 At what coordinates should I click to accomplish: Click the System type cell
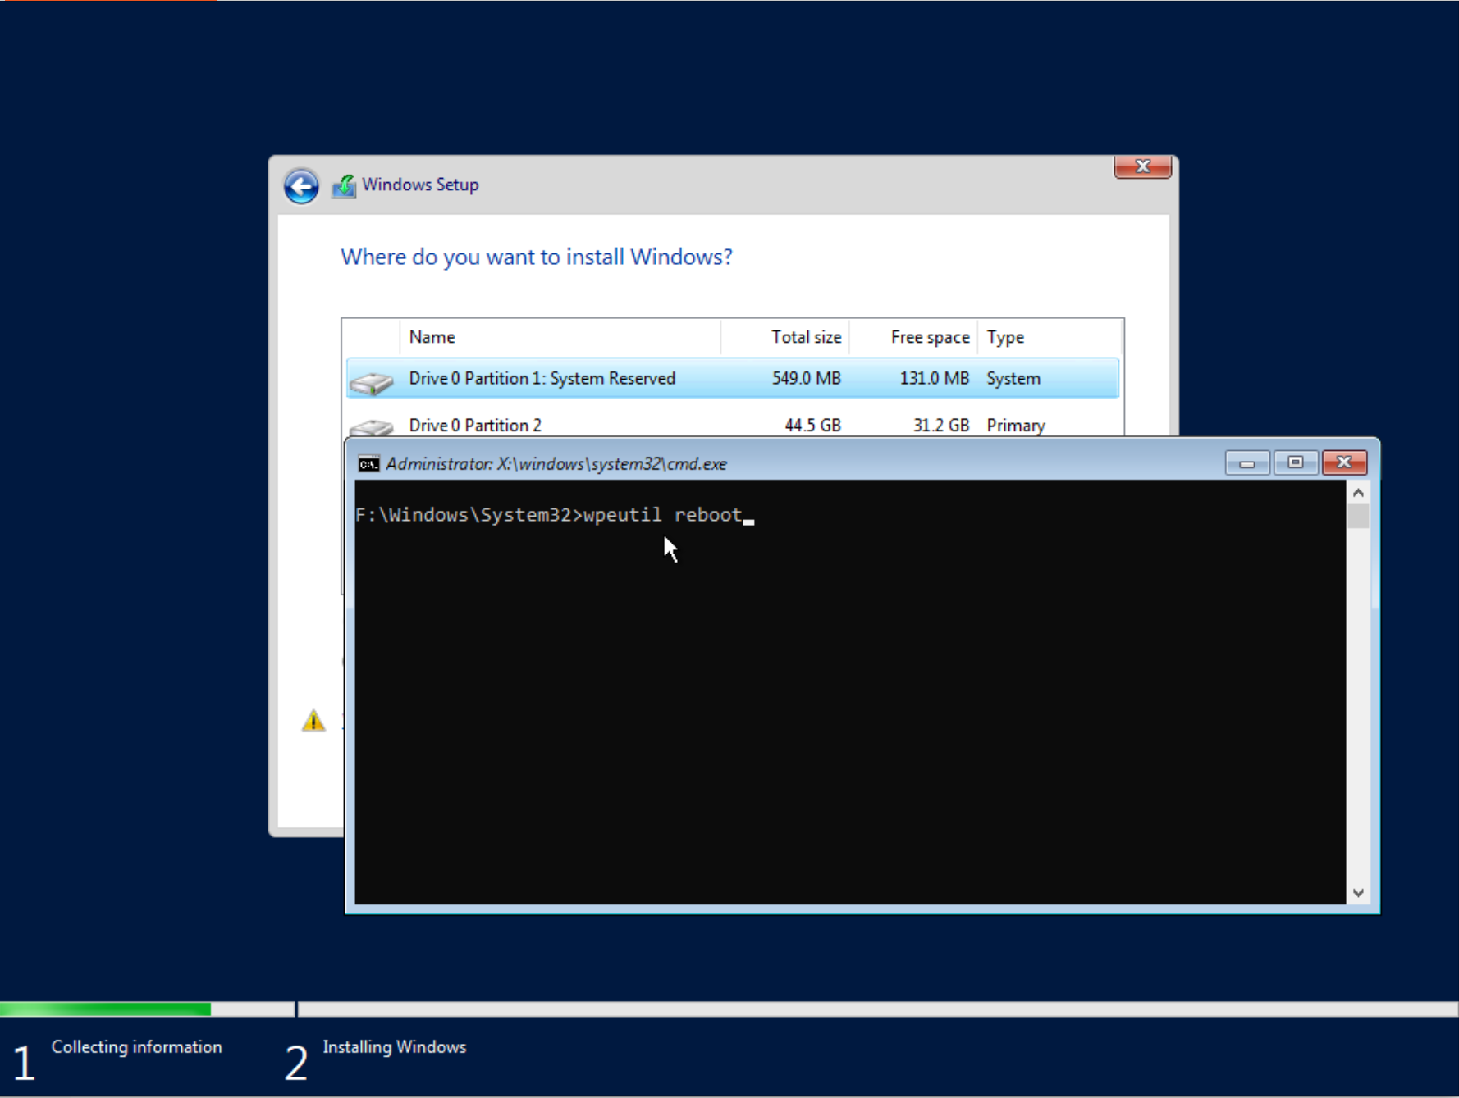(x=1013, y=378)
